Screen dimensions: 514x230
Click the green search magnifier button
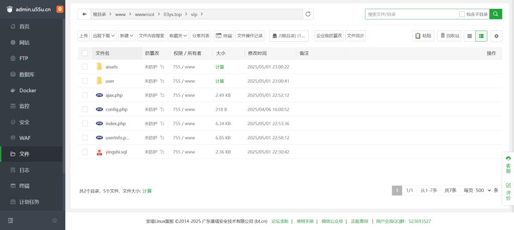coord(495,15)
